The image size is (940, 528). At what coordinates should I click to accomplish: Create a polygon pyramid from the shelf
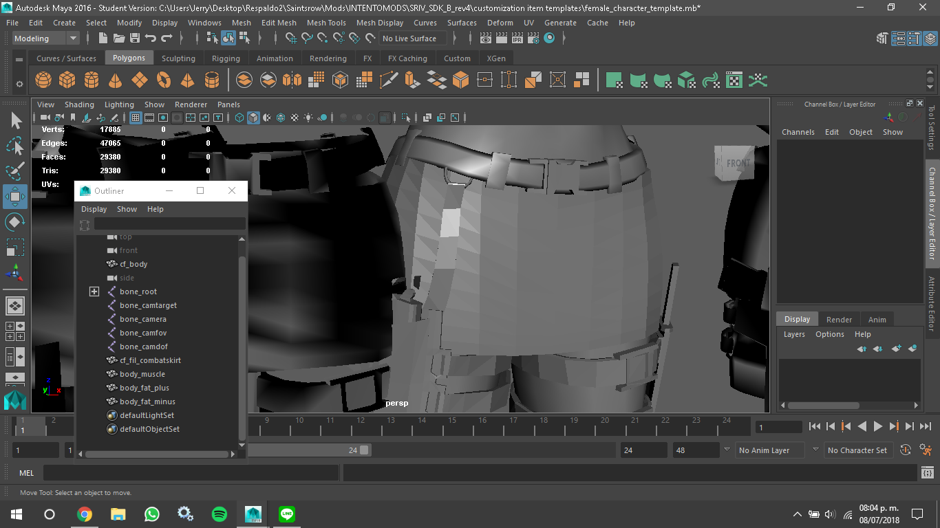(x=187, y=80)
